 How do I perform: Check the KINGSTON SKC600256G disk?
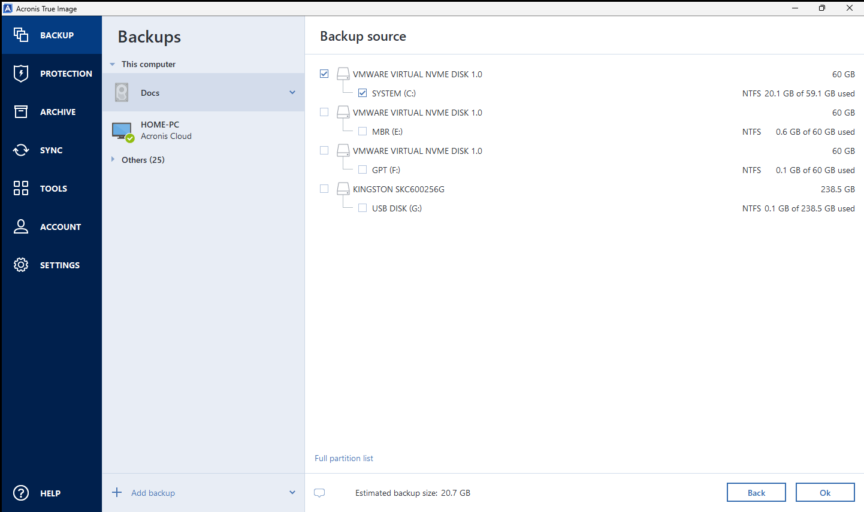click(324, 189)
